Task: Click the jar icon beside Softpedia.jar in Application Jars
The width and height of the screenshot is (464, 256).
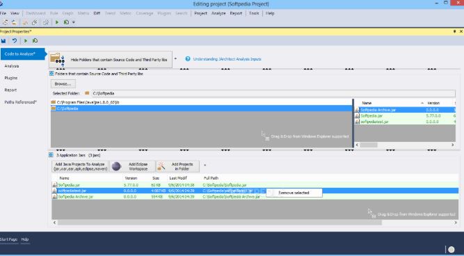Action: [x=55, y=184]
